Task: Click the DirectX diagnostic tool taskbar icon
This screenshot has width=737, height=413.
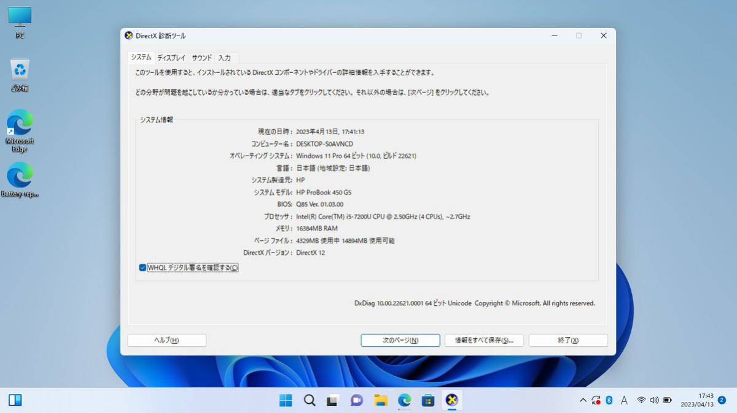Action: [452, 400]
